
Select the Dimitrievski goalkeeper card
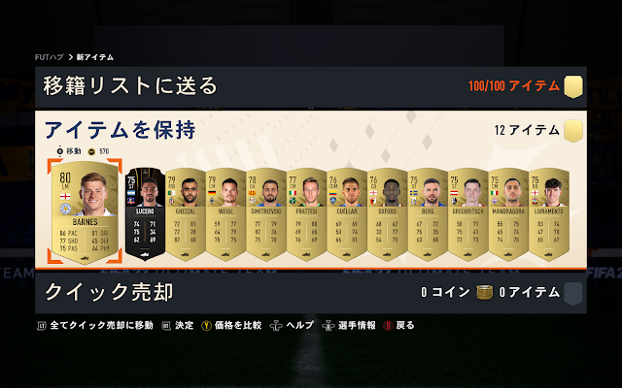tap(266, 213)
